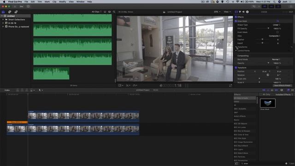Disable the Draw Mask effect checkbox

point(236,21)
